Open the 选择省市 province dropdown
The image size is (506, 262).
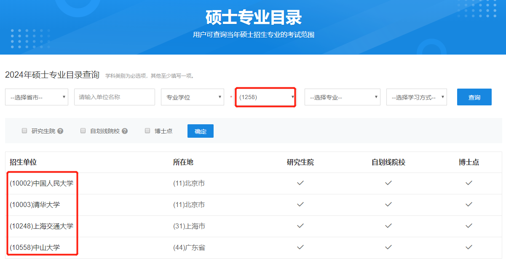click(37, 97)
